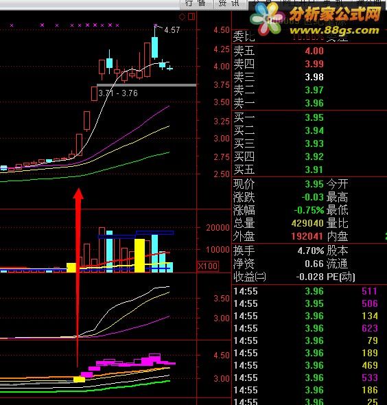Click the 换手 value 4.70%

tap(311, 251)
